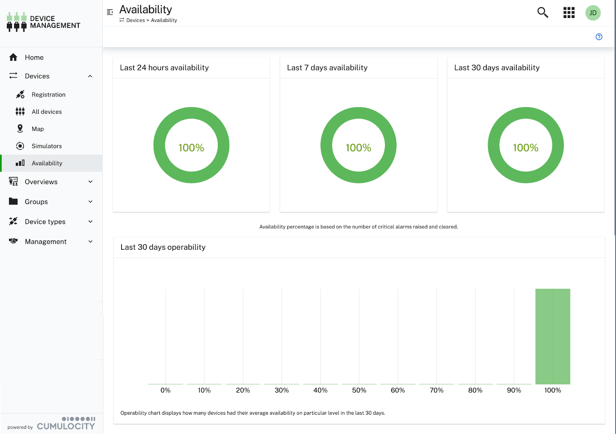Expand the Overviews section

90,182
